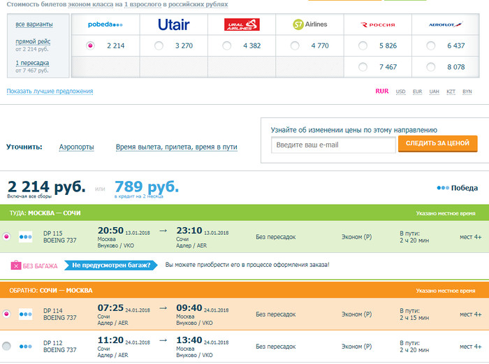This screenshot has width=489, height=364.
Task: Click departure time 20:50
Action: click(110, 231)
